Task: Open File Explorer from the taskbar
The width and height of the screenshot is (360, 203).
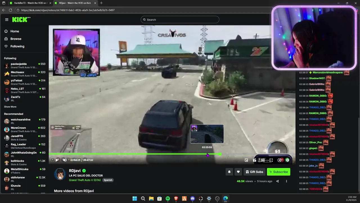Action: click(151, 198)
